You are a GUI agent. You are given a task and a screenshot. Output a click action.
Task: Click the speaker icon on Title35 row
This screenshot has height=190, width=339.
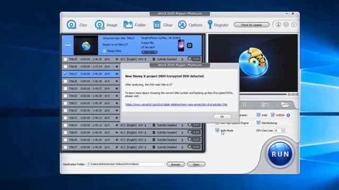[x=117, y=132]
